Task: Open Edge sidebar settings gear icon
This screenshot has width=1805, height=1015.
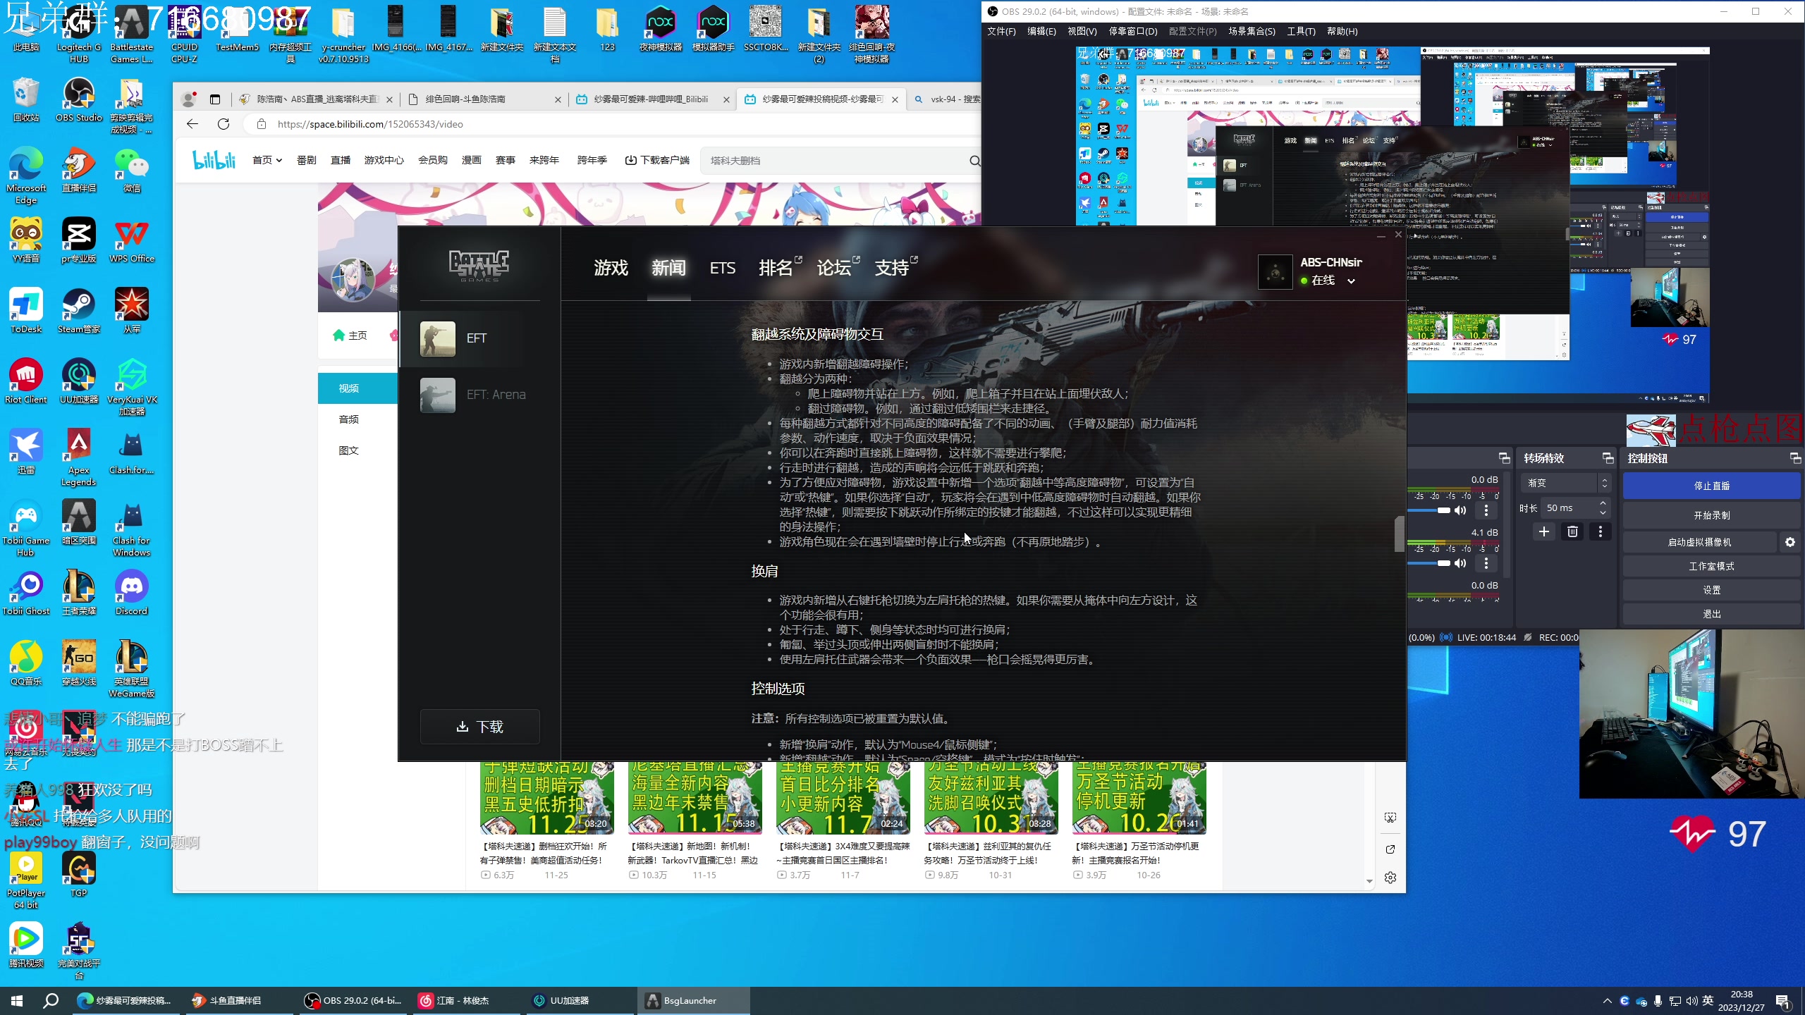Action: pos(1390,878)
